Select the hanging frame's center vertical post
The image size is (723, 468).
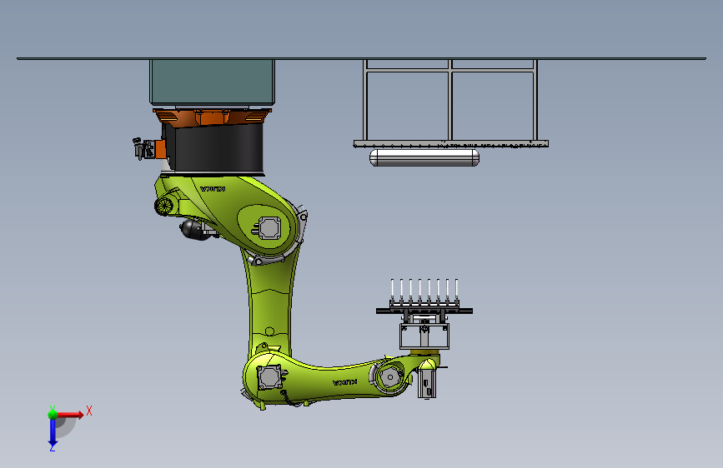(x=450, y=99)
